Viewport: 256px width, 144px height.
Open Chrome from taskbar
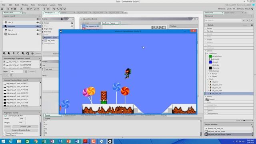point(36,141)
